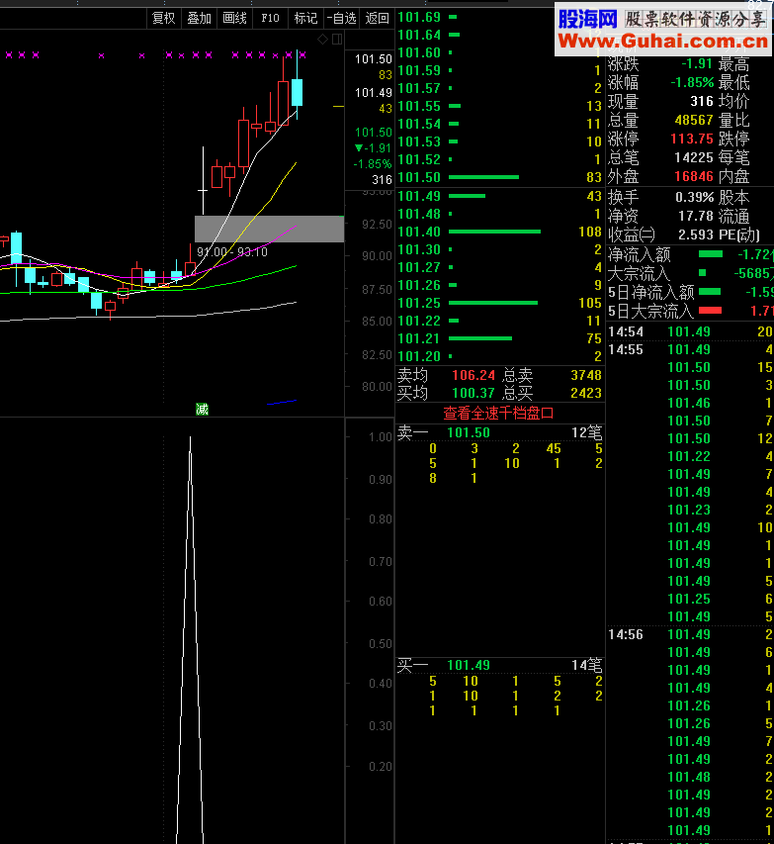Open F10 company information
The width and height of the screenshot is (774, 844).
[x=270, y=18]
